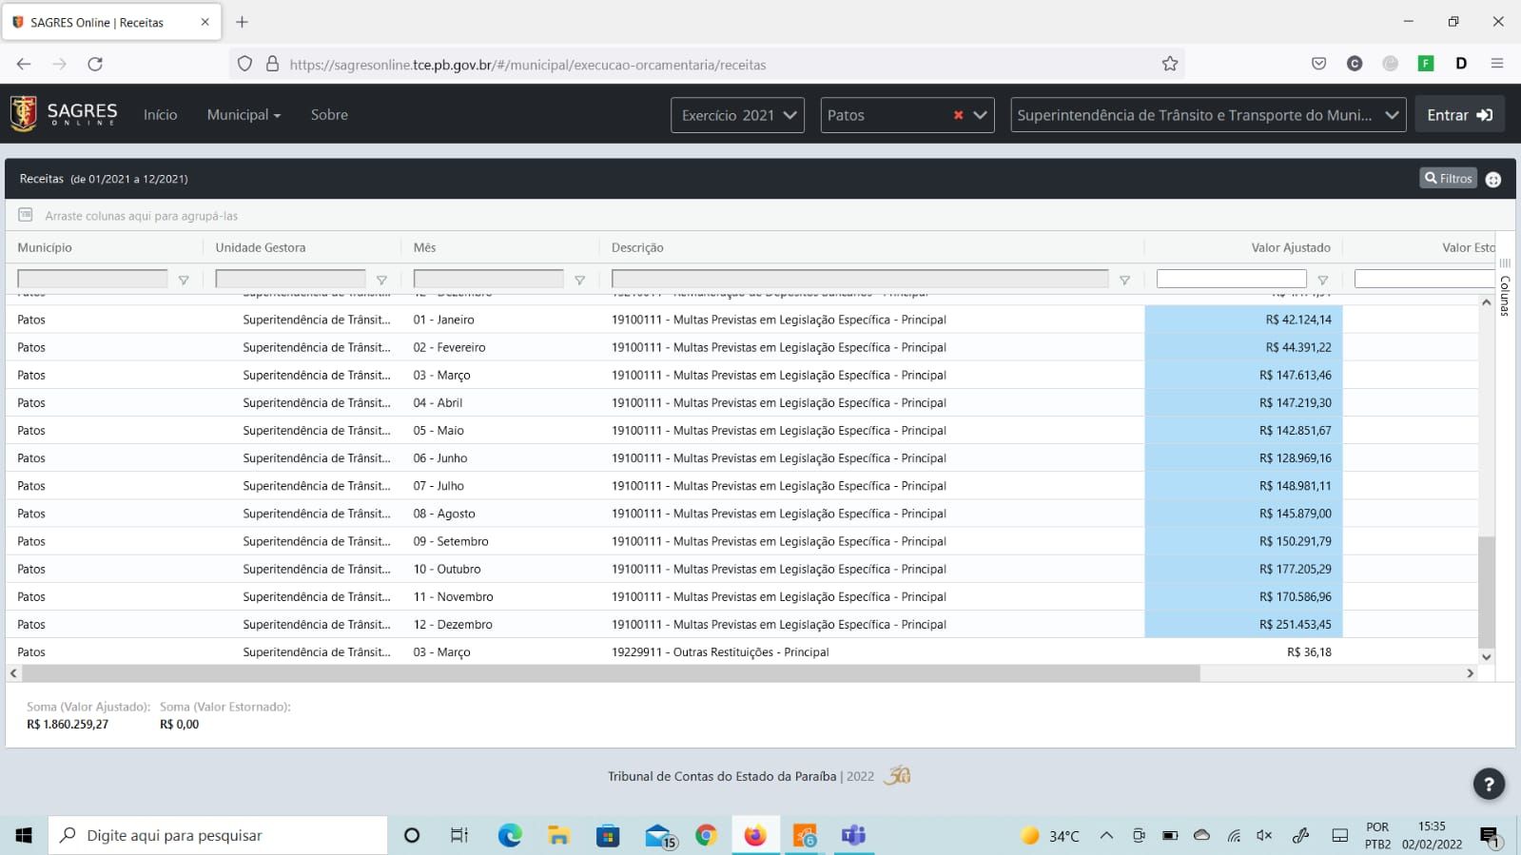Open new browser tab
Screen dimensions: 1521x855
(242, 22)
